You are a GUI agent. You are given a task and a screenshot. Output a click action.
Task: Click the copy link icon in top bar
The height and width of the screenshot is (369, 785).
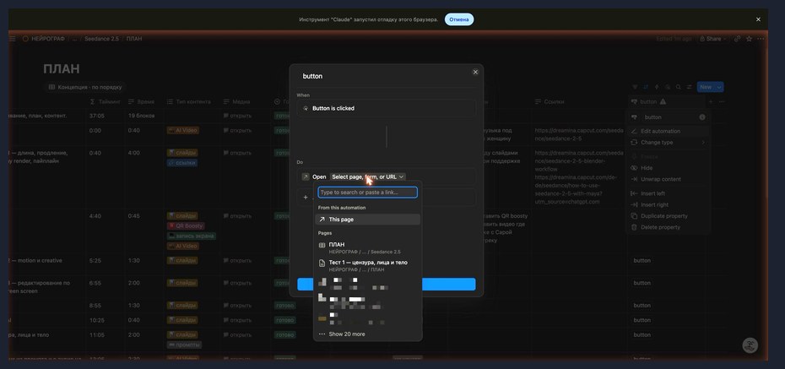737,39
